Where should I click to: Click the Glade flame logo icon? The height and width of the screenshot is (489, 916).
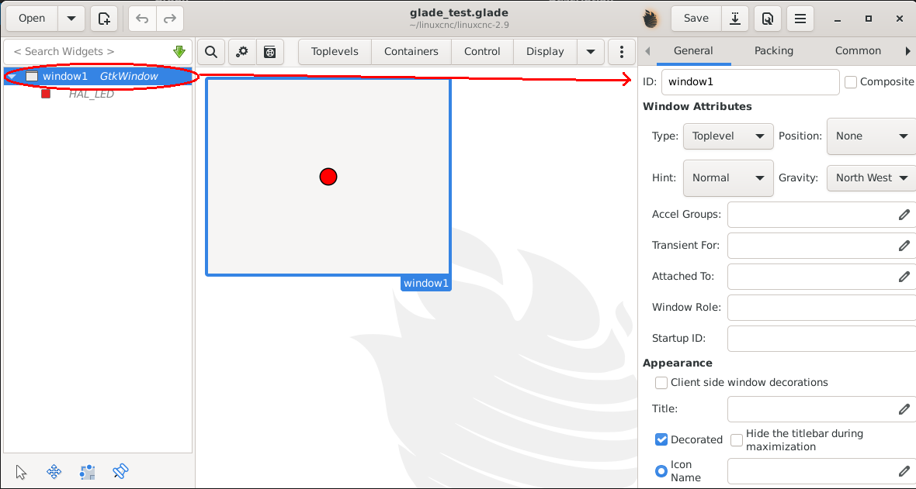(651, 19)
